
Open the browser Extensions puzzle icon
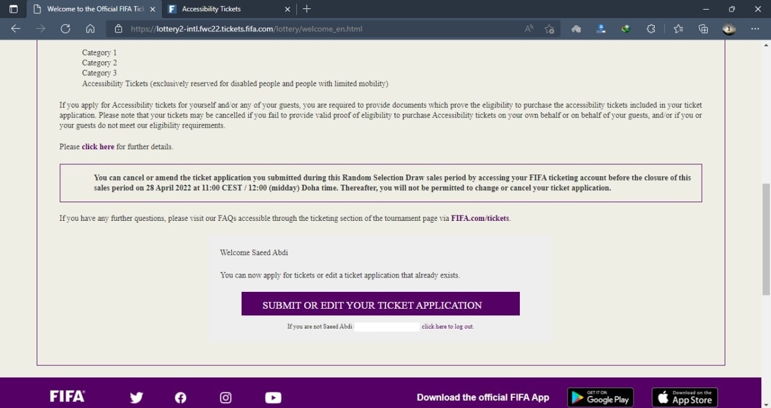pyautogui.click(x=651, y=28)
